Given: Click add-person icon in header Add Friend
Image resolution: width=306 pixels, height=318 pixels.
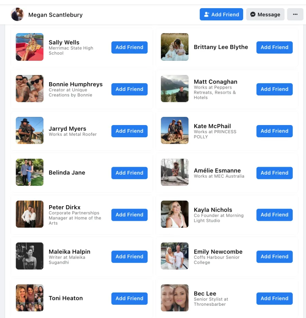Looking at the screenshot, I should 207,14.
